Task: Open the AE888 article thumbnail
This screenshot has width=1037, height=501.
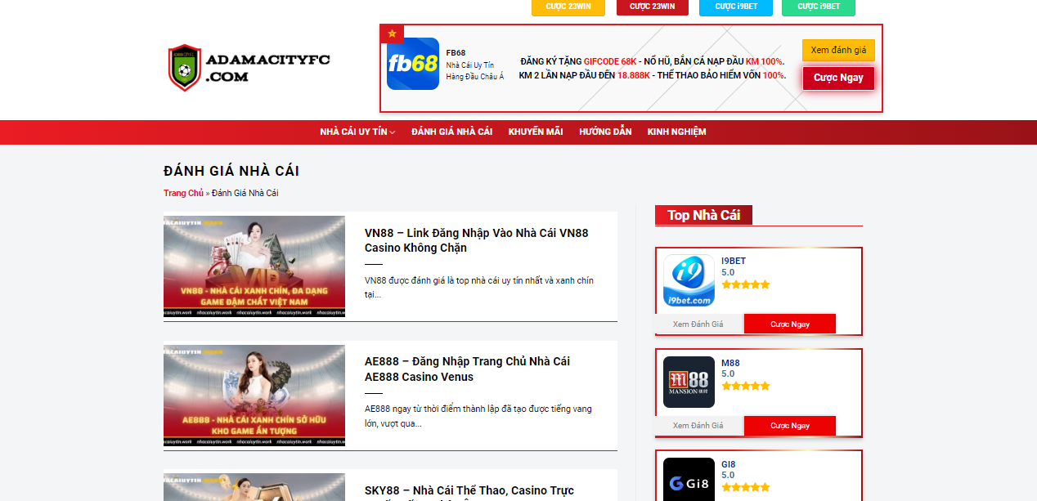Action: click(254, 396)
